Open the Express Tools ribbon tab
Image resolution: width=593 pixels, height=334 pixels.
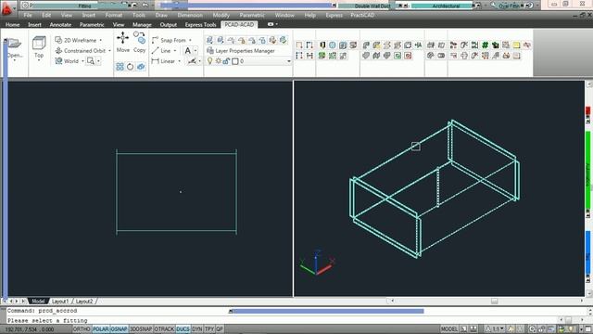tap(200, 25)
